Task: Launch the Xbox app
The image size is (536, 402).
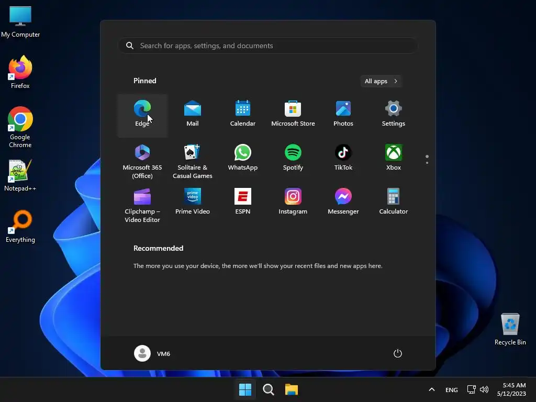Action: click(394, 159)
